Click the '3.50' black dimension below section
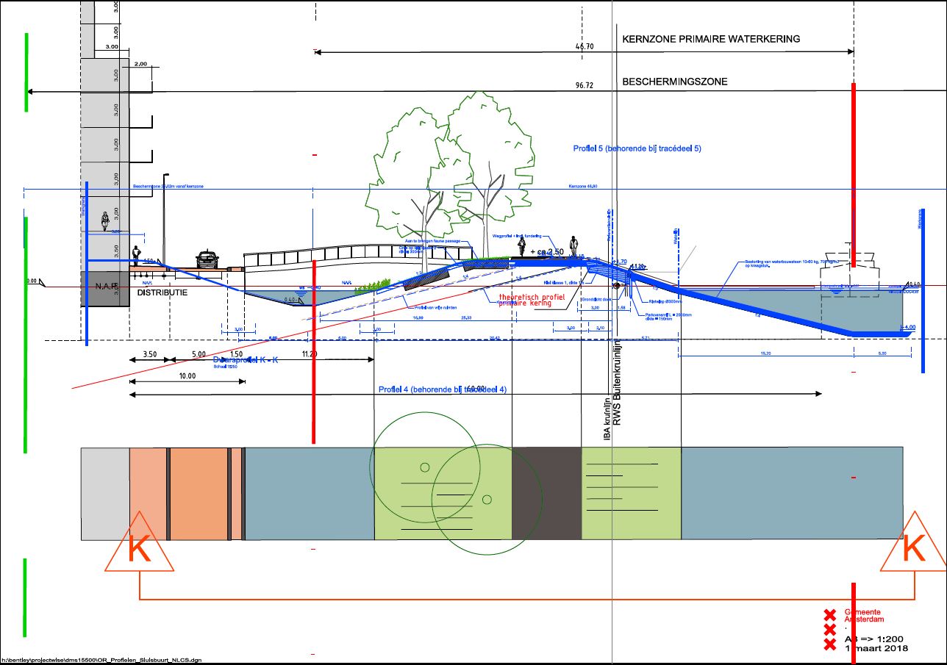947x665 pixels. (149, 353)
